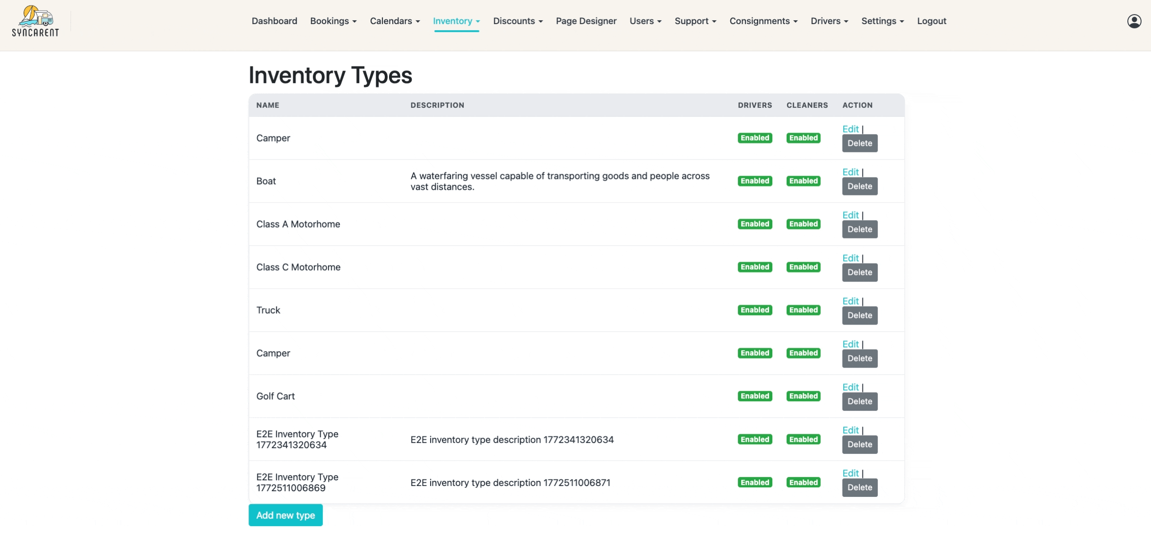This screenshot has width=1151, height=538.
Task: Expand the Consignments dropdown menu
Action: coord(763,21)
